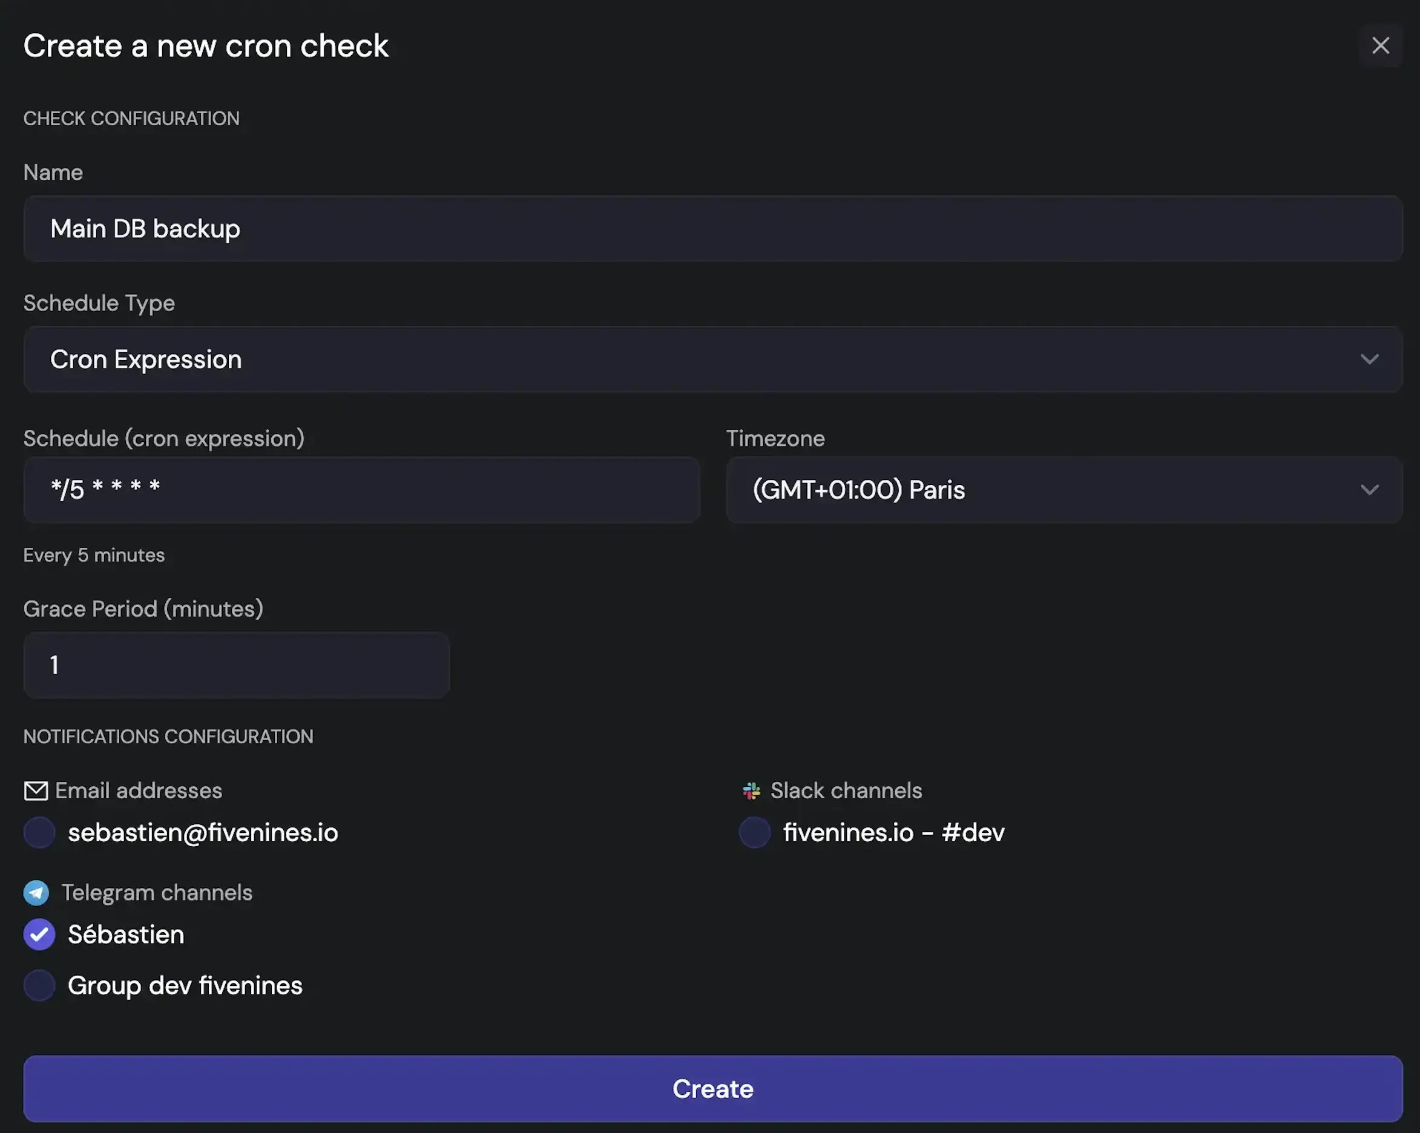Click the Sébastien label text
This screenshot has height=1133, width=1420.
tap(126, 934)
